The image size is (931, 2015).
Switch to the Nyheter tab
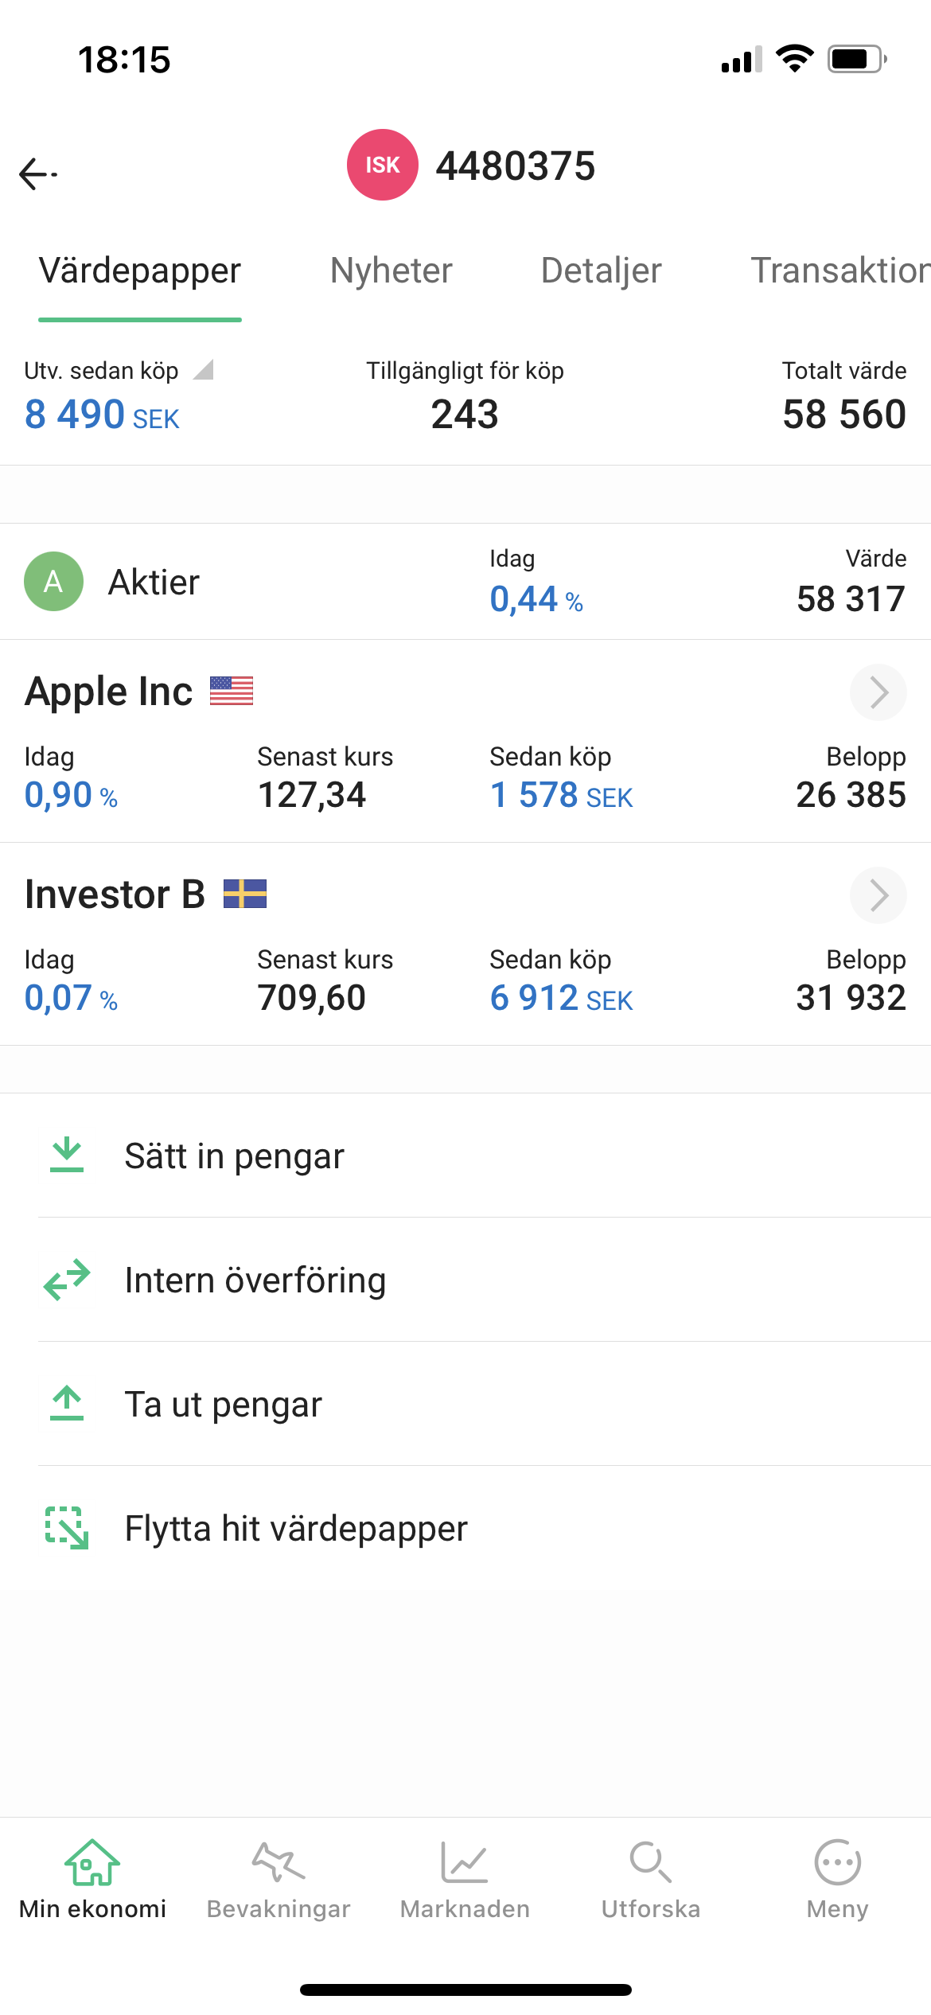[391, 271]
